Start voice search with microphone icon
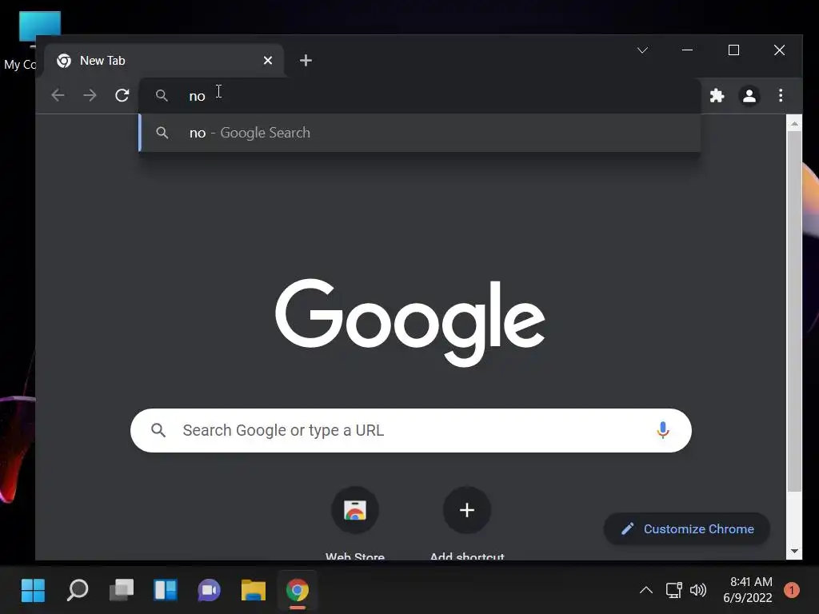819x614 pixels. pos(663,430)
